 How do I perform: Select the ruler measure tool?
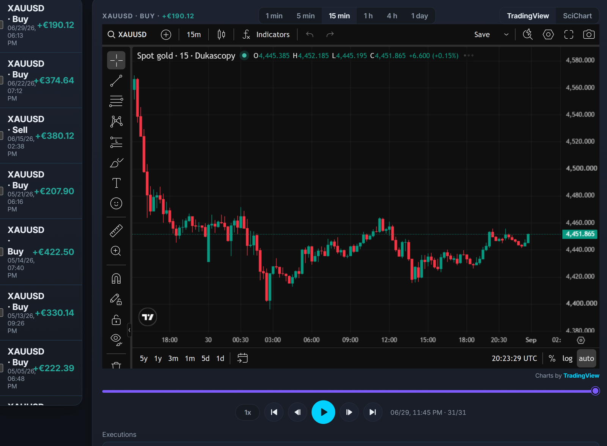point(116,231)
